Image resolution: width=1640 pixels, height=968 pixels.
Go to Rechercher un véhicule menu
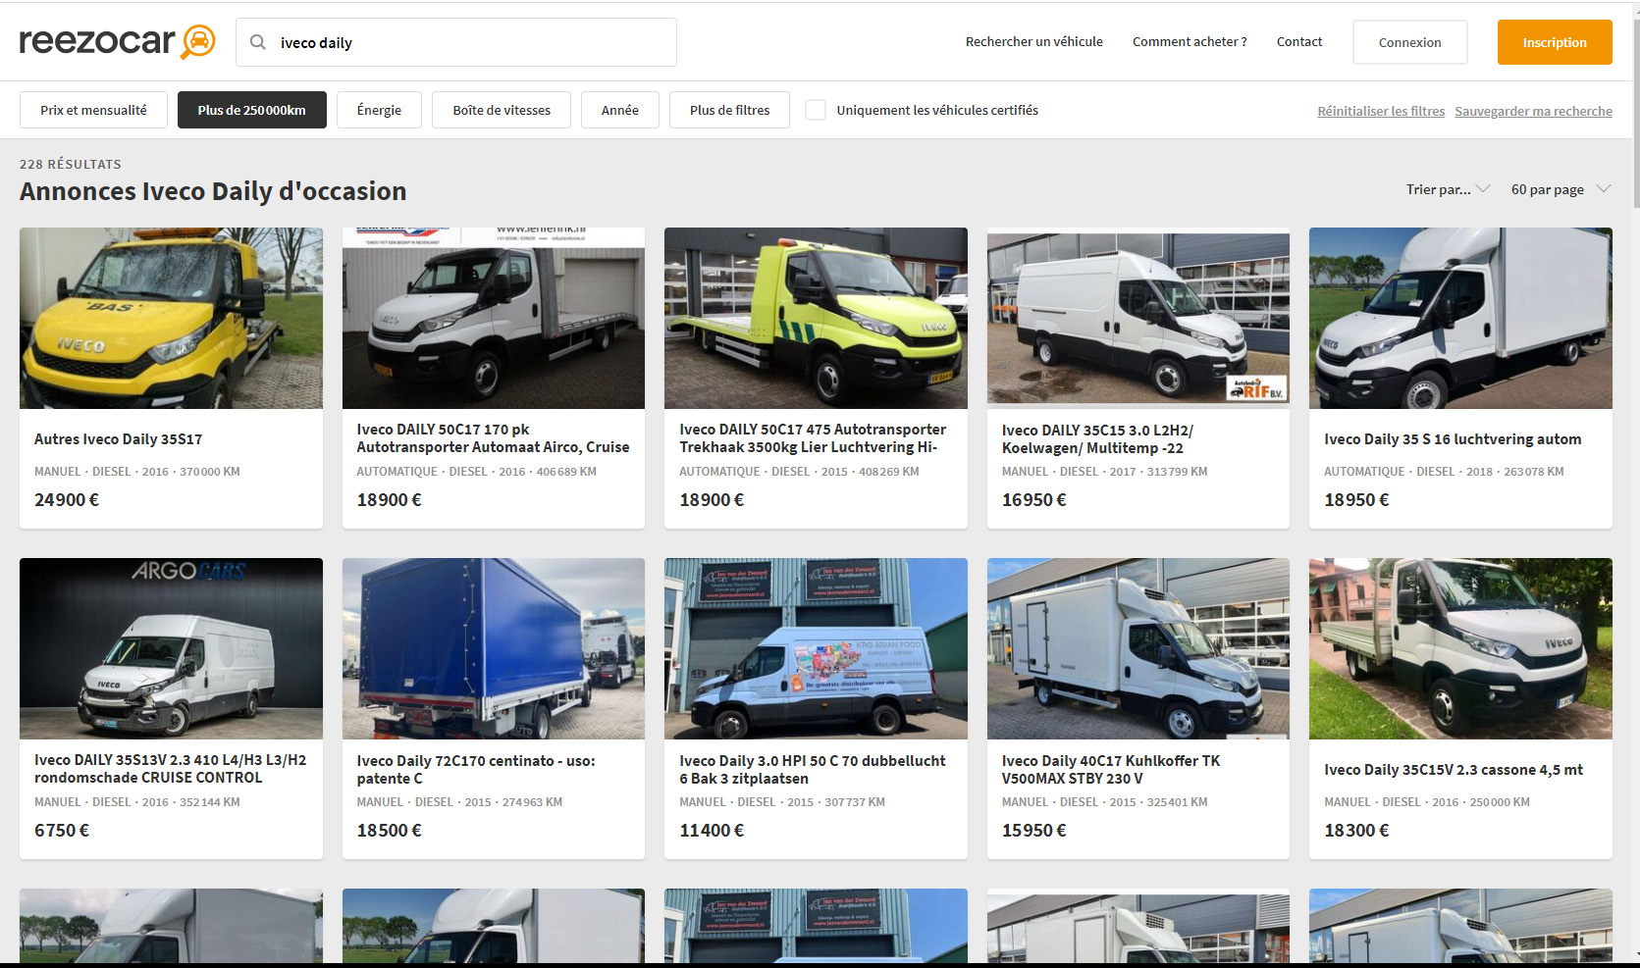tap(1033, 41)
